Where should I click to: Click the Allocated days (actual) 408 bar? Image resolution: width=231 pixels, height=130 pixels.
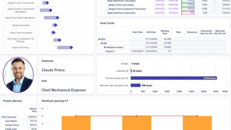point(136,85)
